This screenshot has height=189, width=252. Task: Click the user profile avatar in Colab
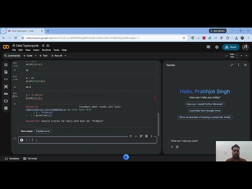coord(245,47)
